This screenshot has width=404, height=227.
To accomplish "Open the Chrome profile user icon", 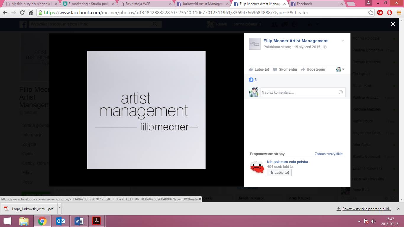I will (369, 3).
